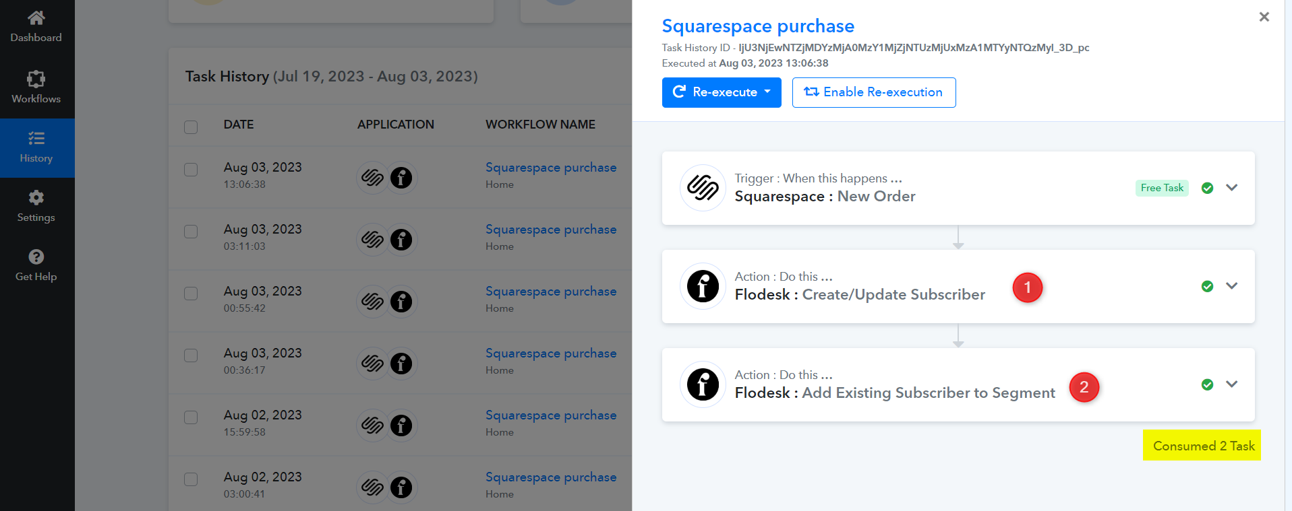Click Flodesk icon in the 00:55:42 row
This screenshot has width=1292, height=511.
pyautogui.click(x=401, y=302)
